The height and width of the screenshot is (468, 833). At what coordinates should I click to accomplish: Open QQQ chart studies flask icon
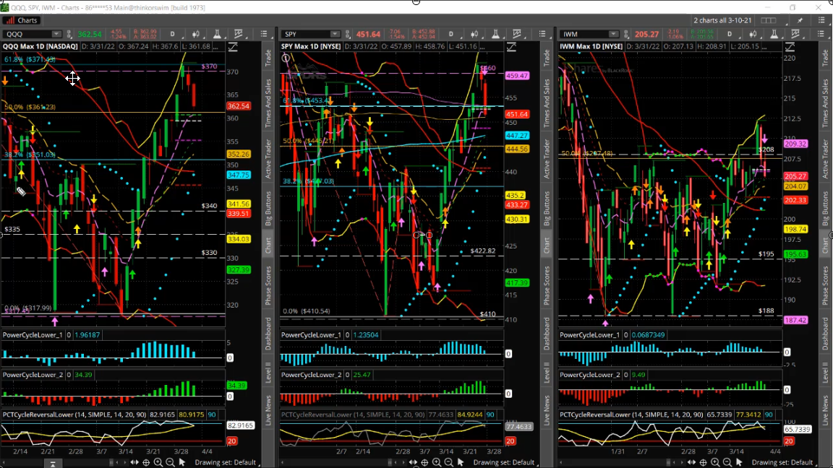coord(217,34)
